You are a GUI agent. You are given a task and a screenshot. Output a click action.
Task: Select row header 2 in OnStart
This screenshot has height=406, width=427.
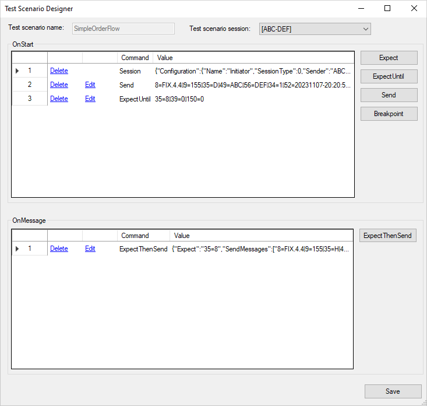coord(30,85)
